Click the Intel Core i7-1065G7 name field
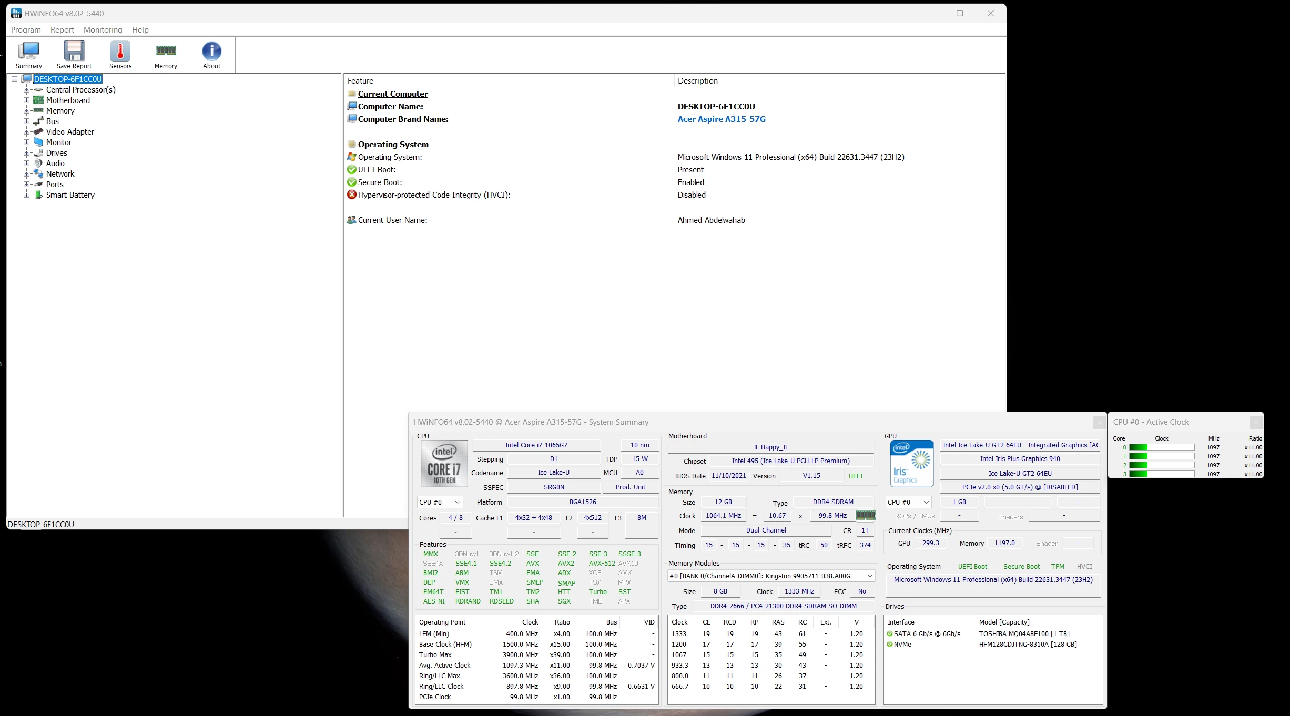This screenshot has height=716, width=1290. tap(536, 445)
